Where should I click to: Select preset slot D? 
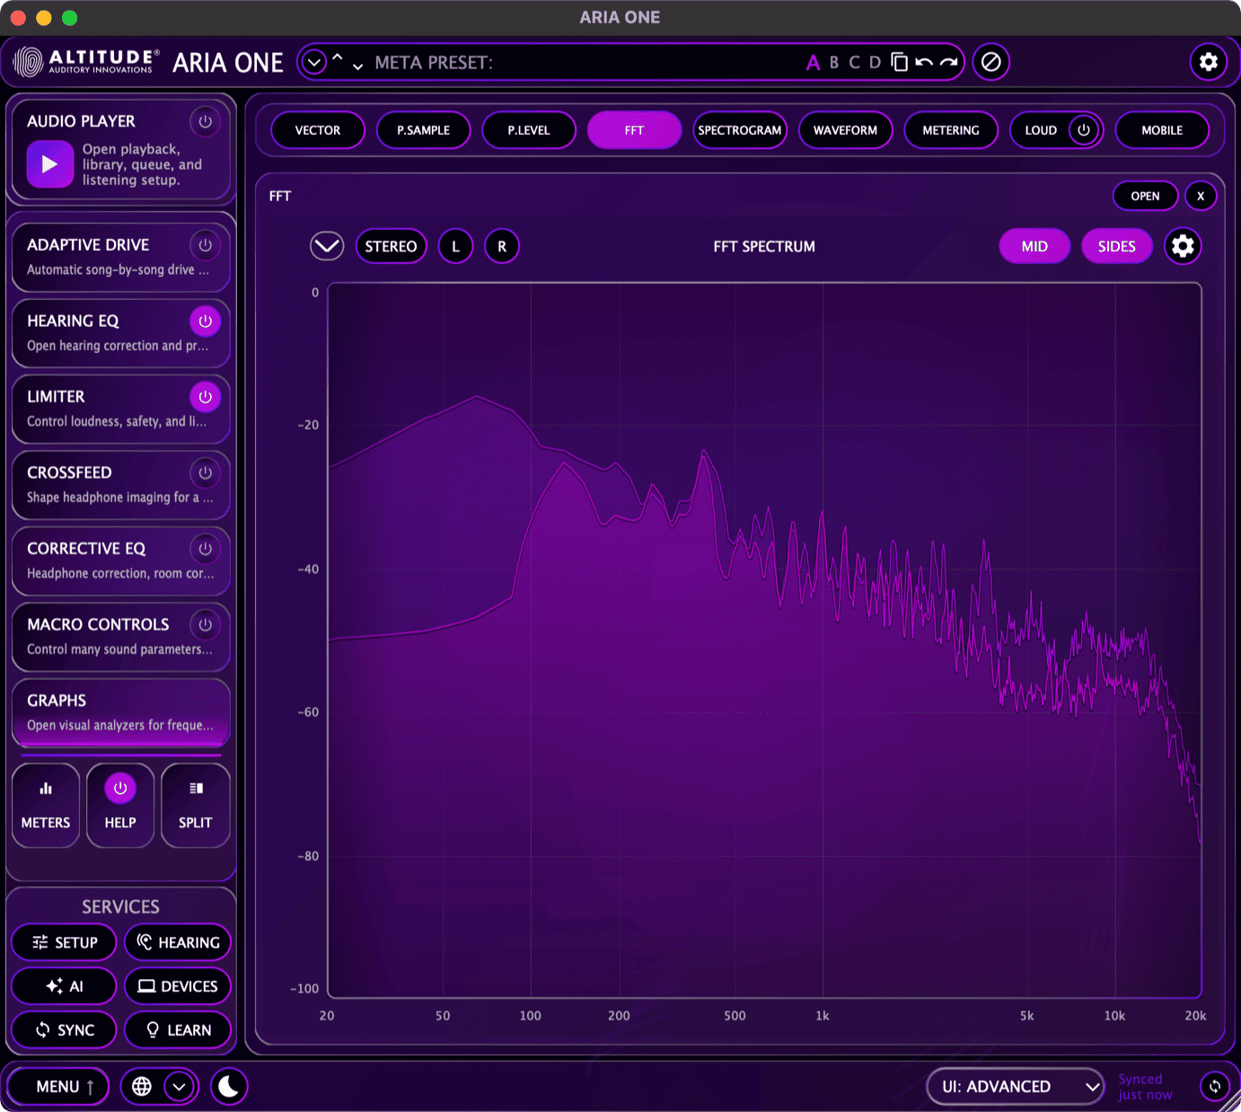click(x=875, y=62)
